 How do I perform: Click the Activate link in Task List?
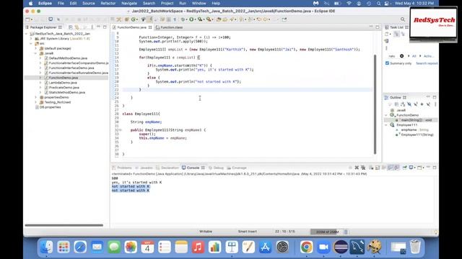click(428, 56)
